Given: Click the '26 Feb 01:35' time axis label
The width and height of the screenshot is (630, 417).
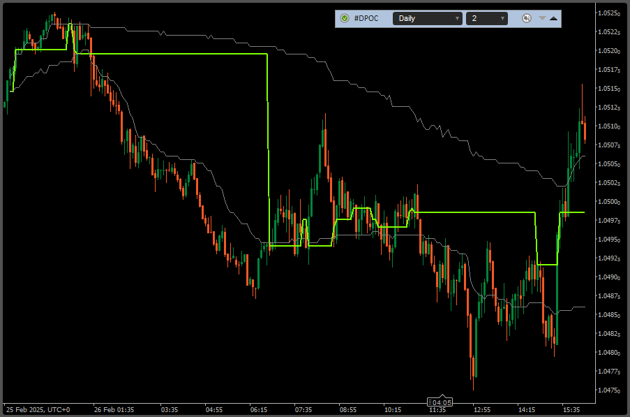Looking at the screenshot, I should 114,410.
